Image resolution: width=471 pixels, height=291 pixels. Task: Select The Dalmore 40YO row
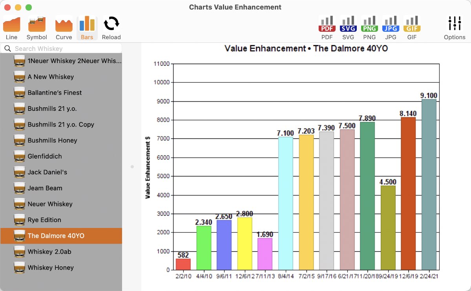[61, 236]
